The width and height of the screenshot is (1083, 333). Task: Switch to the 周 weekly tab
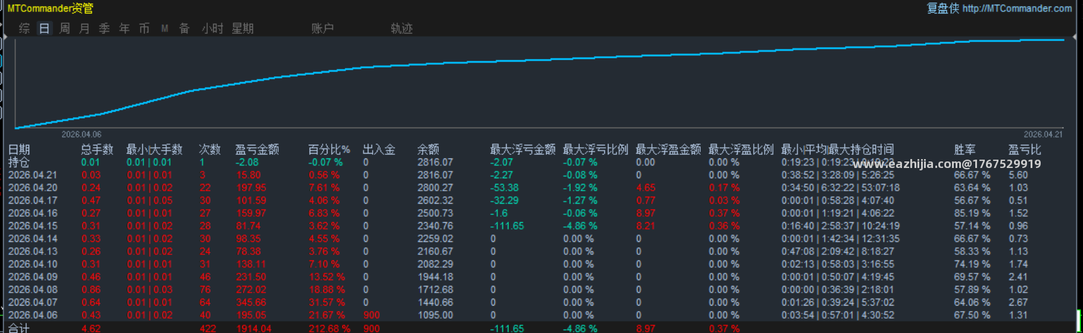pyautogui.click(x=64, y=28)
